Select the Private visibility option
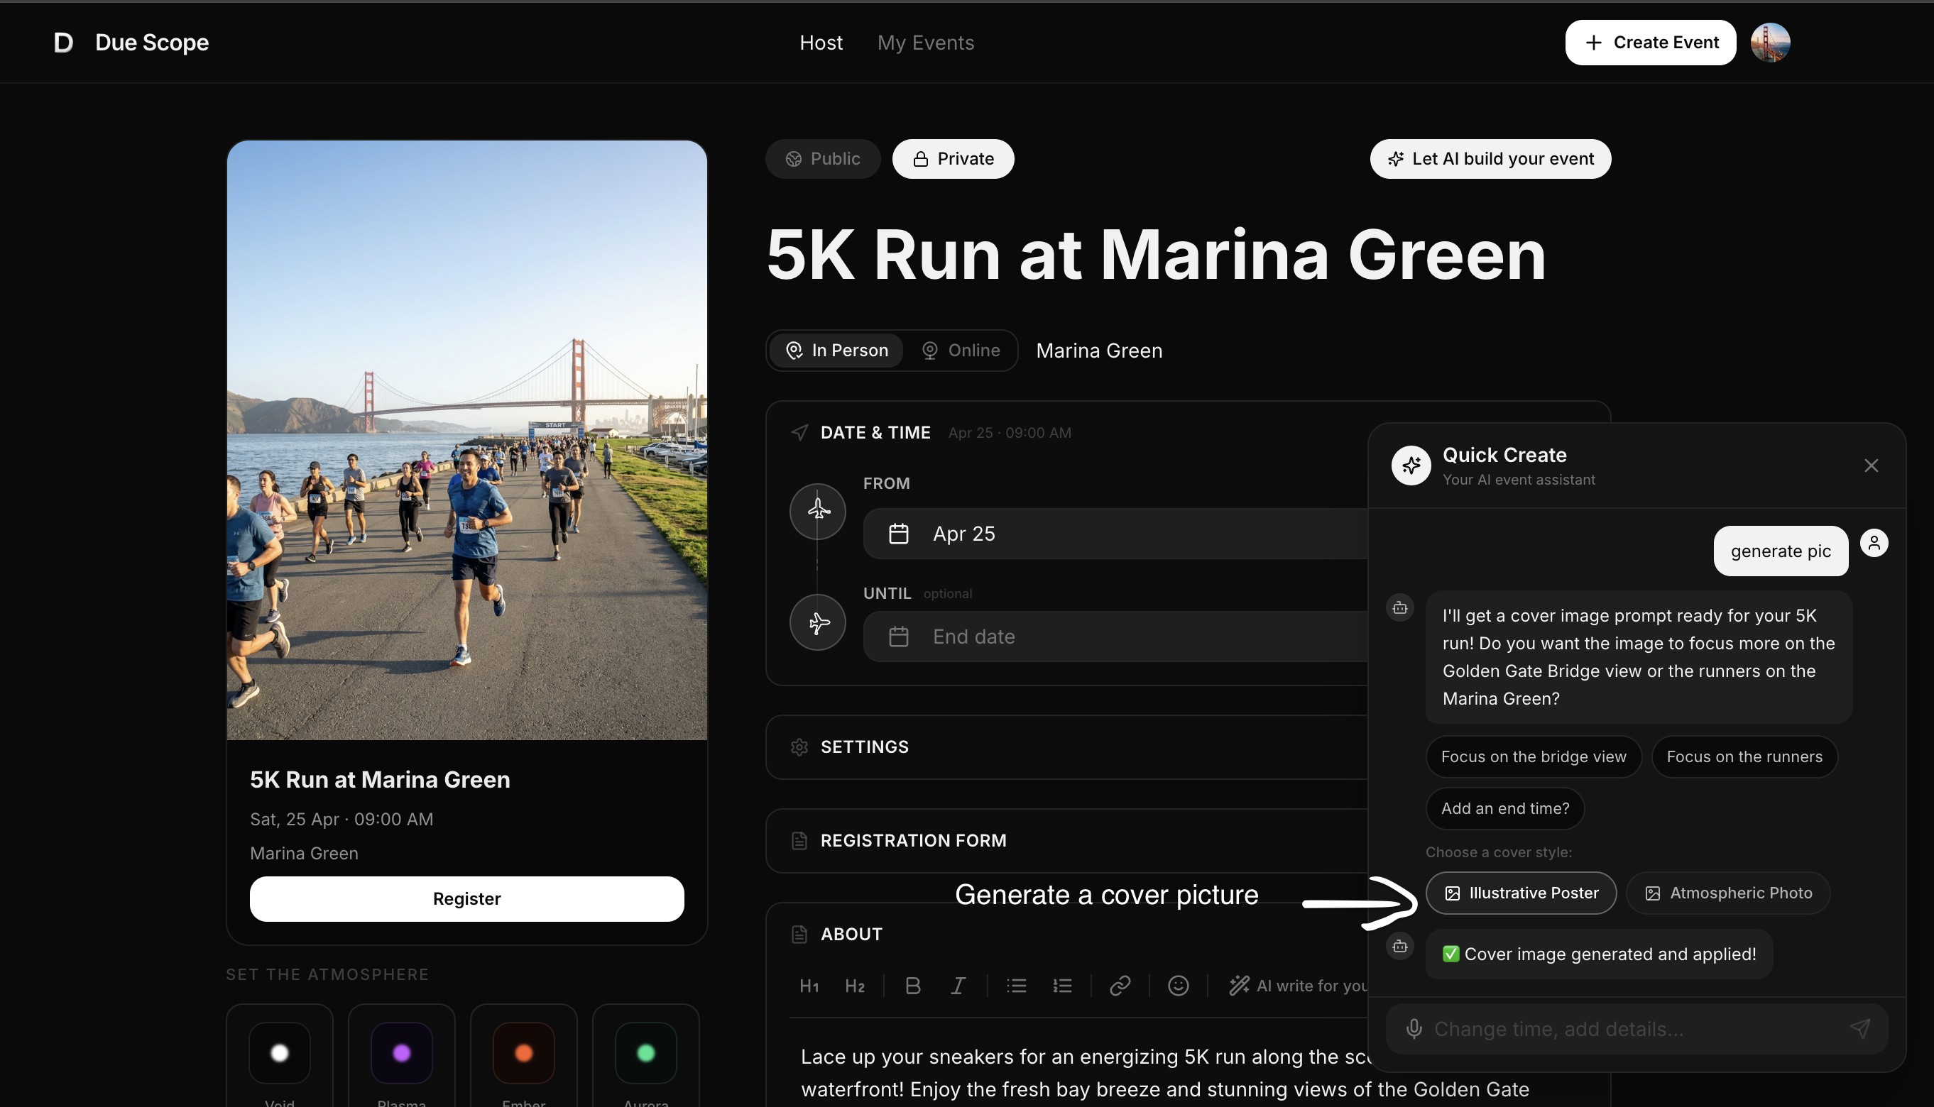The image size is (1934, 1107). coord(953,159)
